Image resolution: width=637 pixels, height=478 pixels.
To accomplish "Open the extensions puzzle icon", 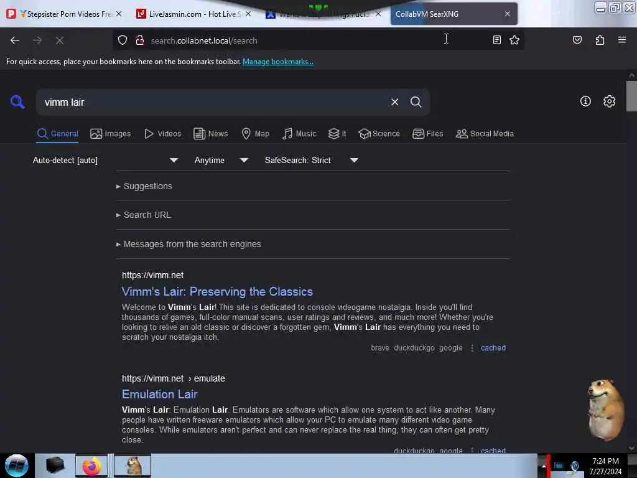I will [600, 40].
